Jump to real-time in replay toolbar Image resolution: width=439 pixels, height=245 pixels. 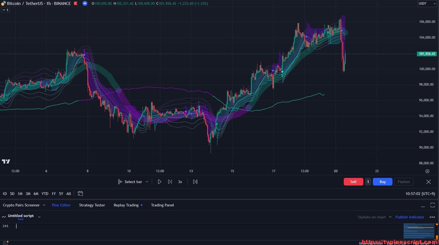[x=195, y=182]
